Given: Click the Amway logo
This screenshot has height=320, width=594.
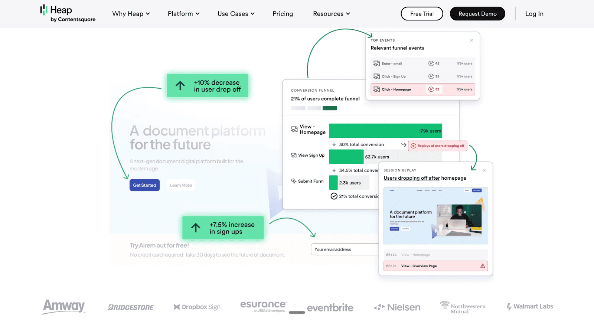Looking at the screenshot, I should (x=64, y=307).
